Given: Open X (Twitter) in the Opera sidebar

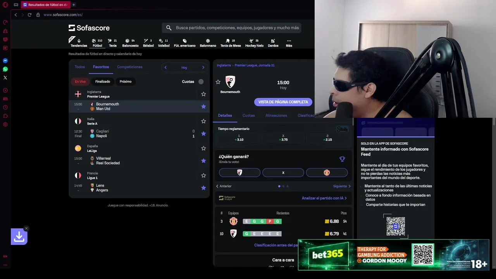Looking at the screenshot, I should click(5, 78).
